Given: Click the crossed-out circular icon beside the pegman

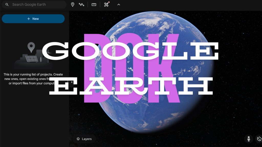Looking at the screenshot, I should point(259,139).
